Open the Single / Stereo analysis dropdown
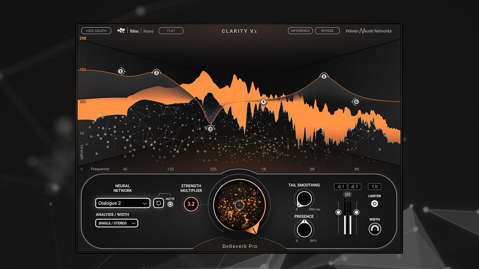 point(117,223)
